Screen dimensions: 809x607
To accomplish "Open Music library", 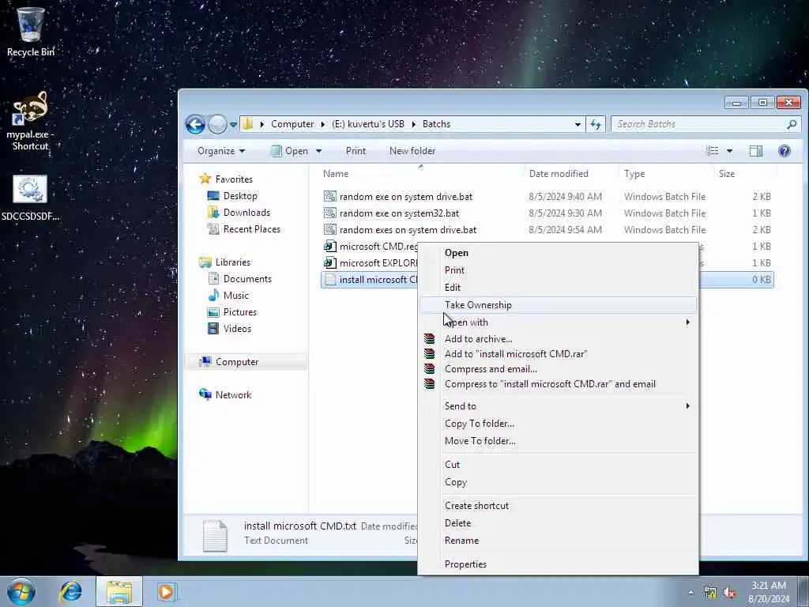I will [228, 296].
